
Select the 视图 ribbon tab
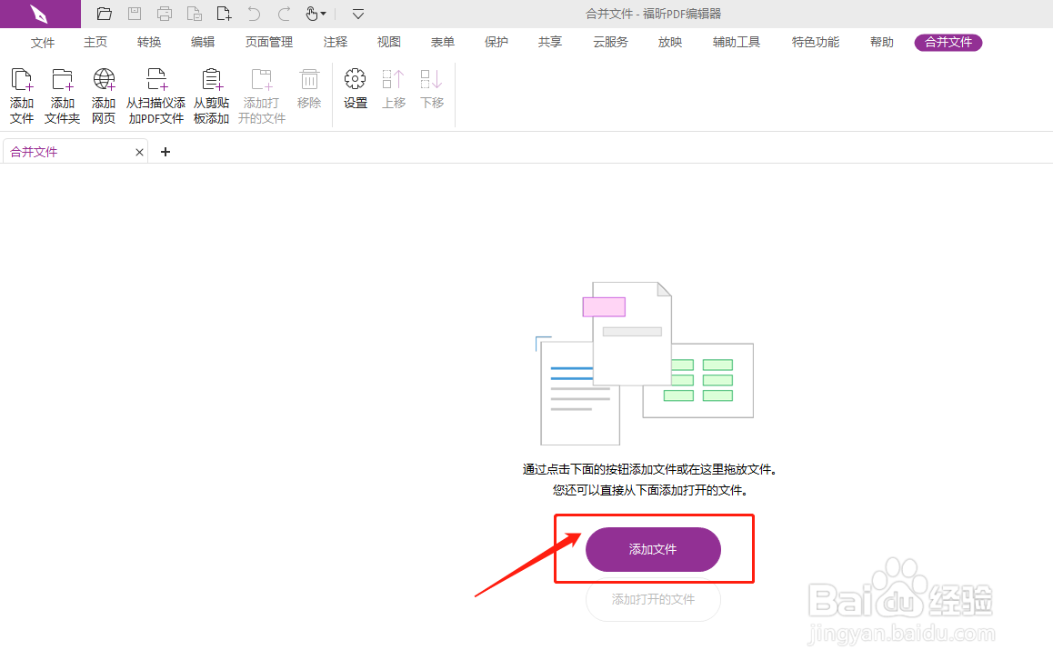click(x=389, y=43)
